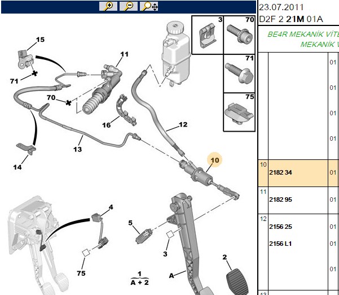Click quantity 01 in the 2182 95 row
Image resolution: width=339 pixels, height=295 pixels.
(333, 199)
